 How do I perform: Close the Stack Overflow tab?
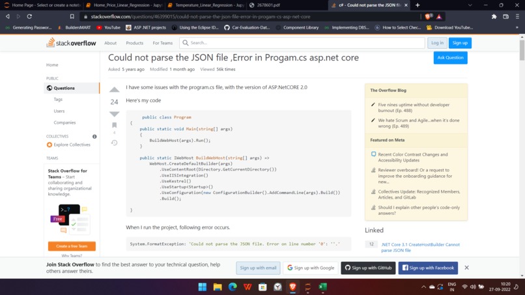406,5
